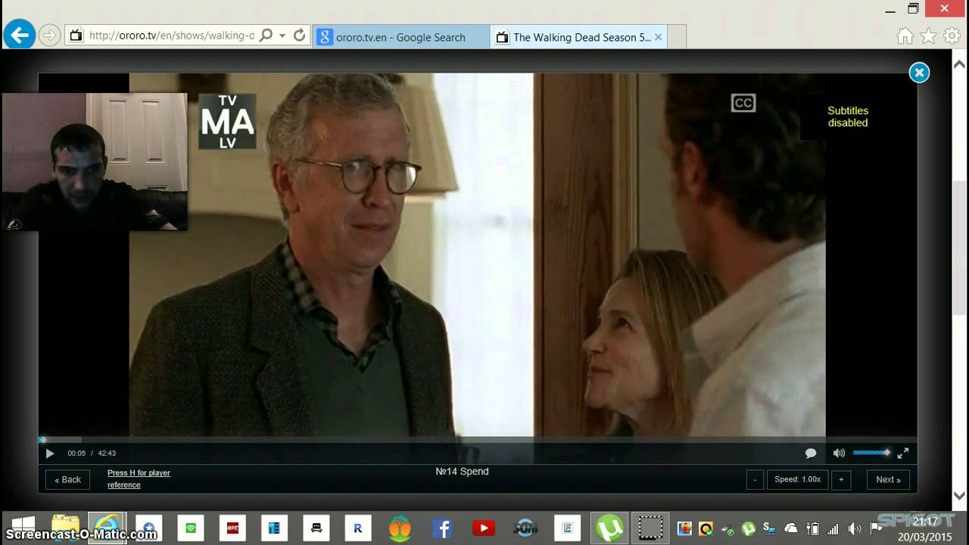
Task: Enter fullscreen with the expand icon
Action: tap(903, 453)
